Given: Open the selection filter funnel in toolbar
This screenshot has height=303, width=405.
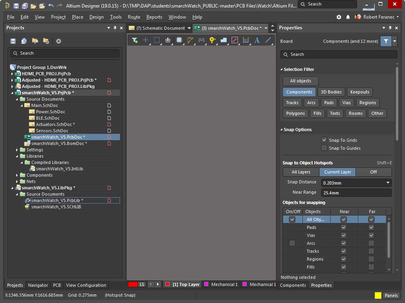Looking at the screenshot, I should [135, 40].
